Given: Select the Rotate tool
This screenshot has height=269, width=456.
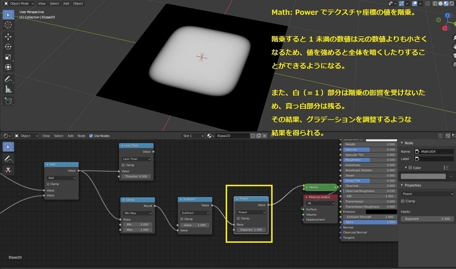Looking at the screenshot, I should coord(8,47).
